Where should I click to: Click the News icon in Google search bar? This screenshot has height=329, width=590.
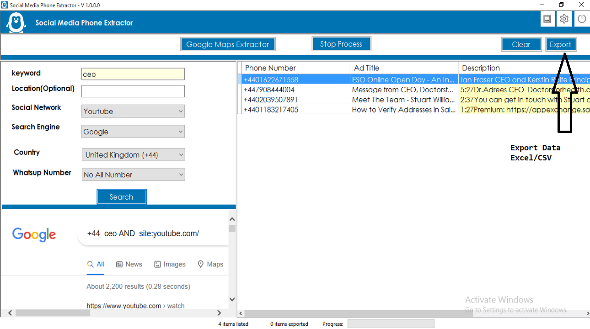(129, 264)
